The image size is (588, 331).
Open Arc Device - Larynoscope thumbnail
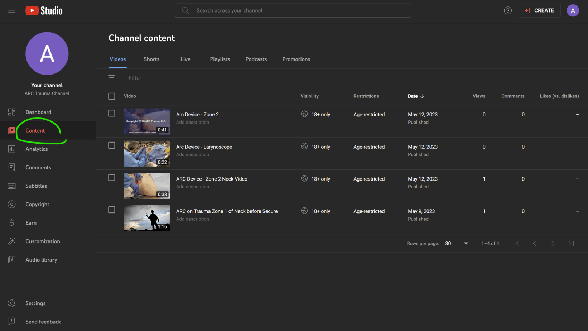click(147, 154)
